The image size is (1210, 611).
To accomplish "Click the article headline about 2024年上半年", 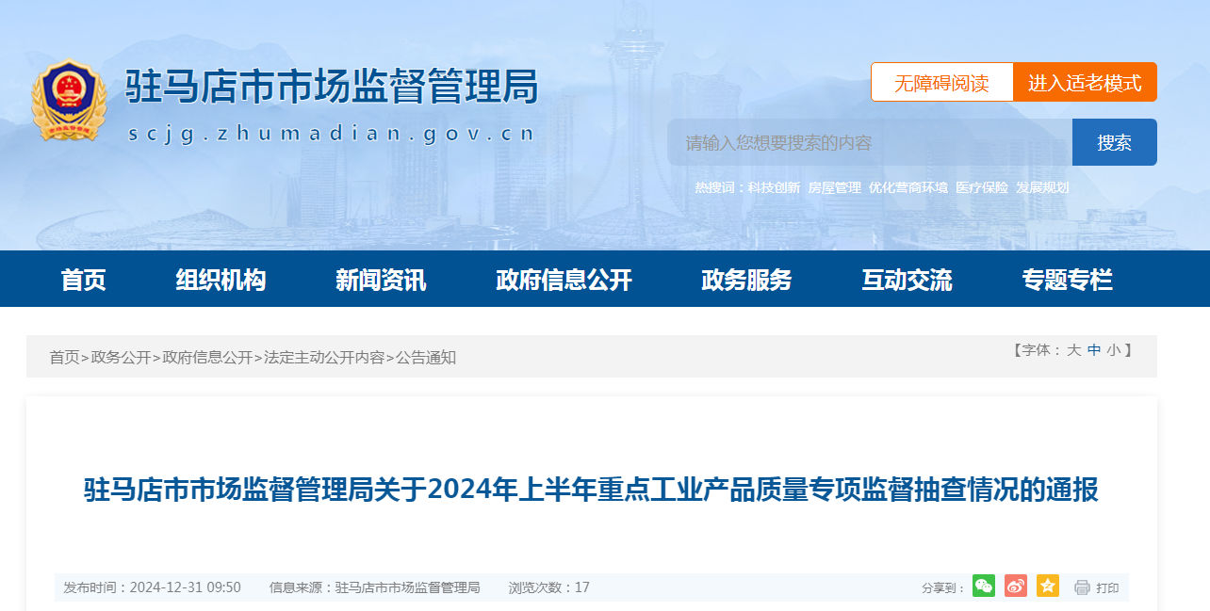I will click(591, 490).
